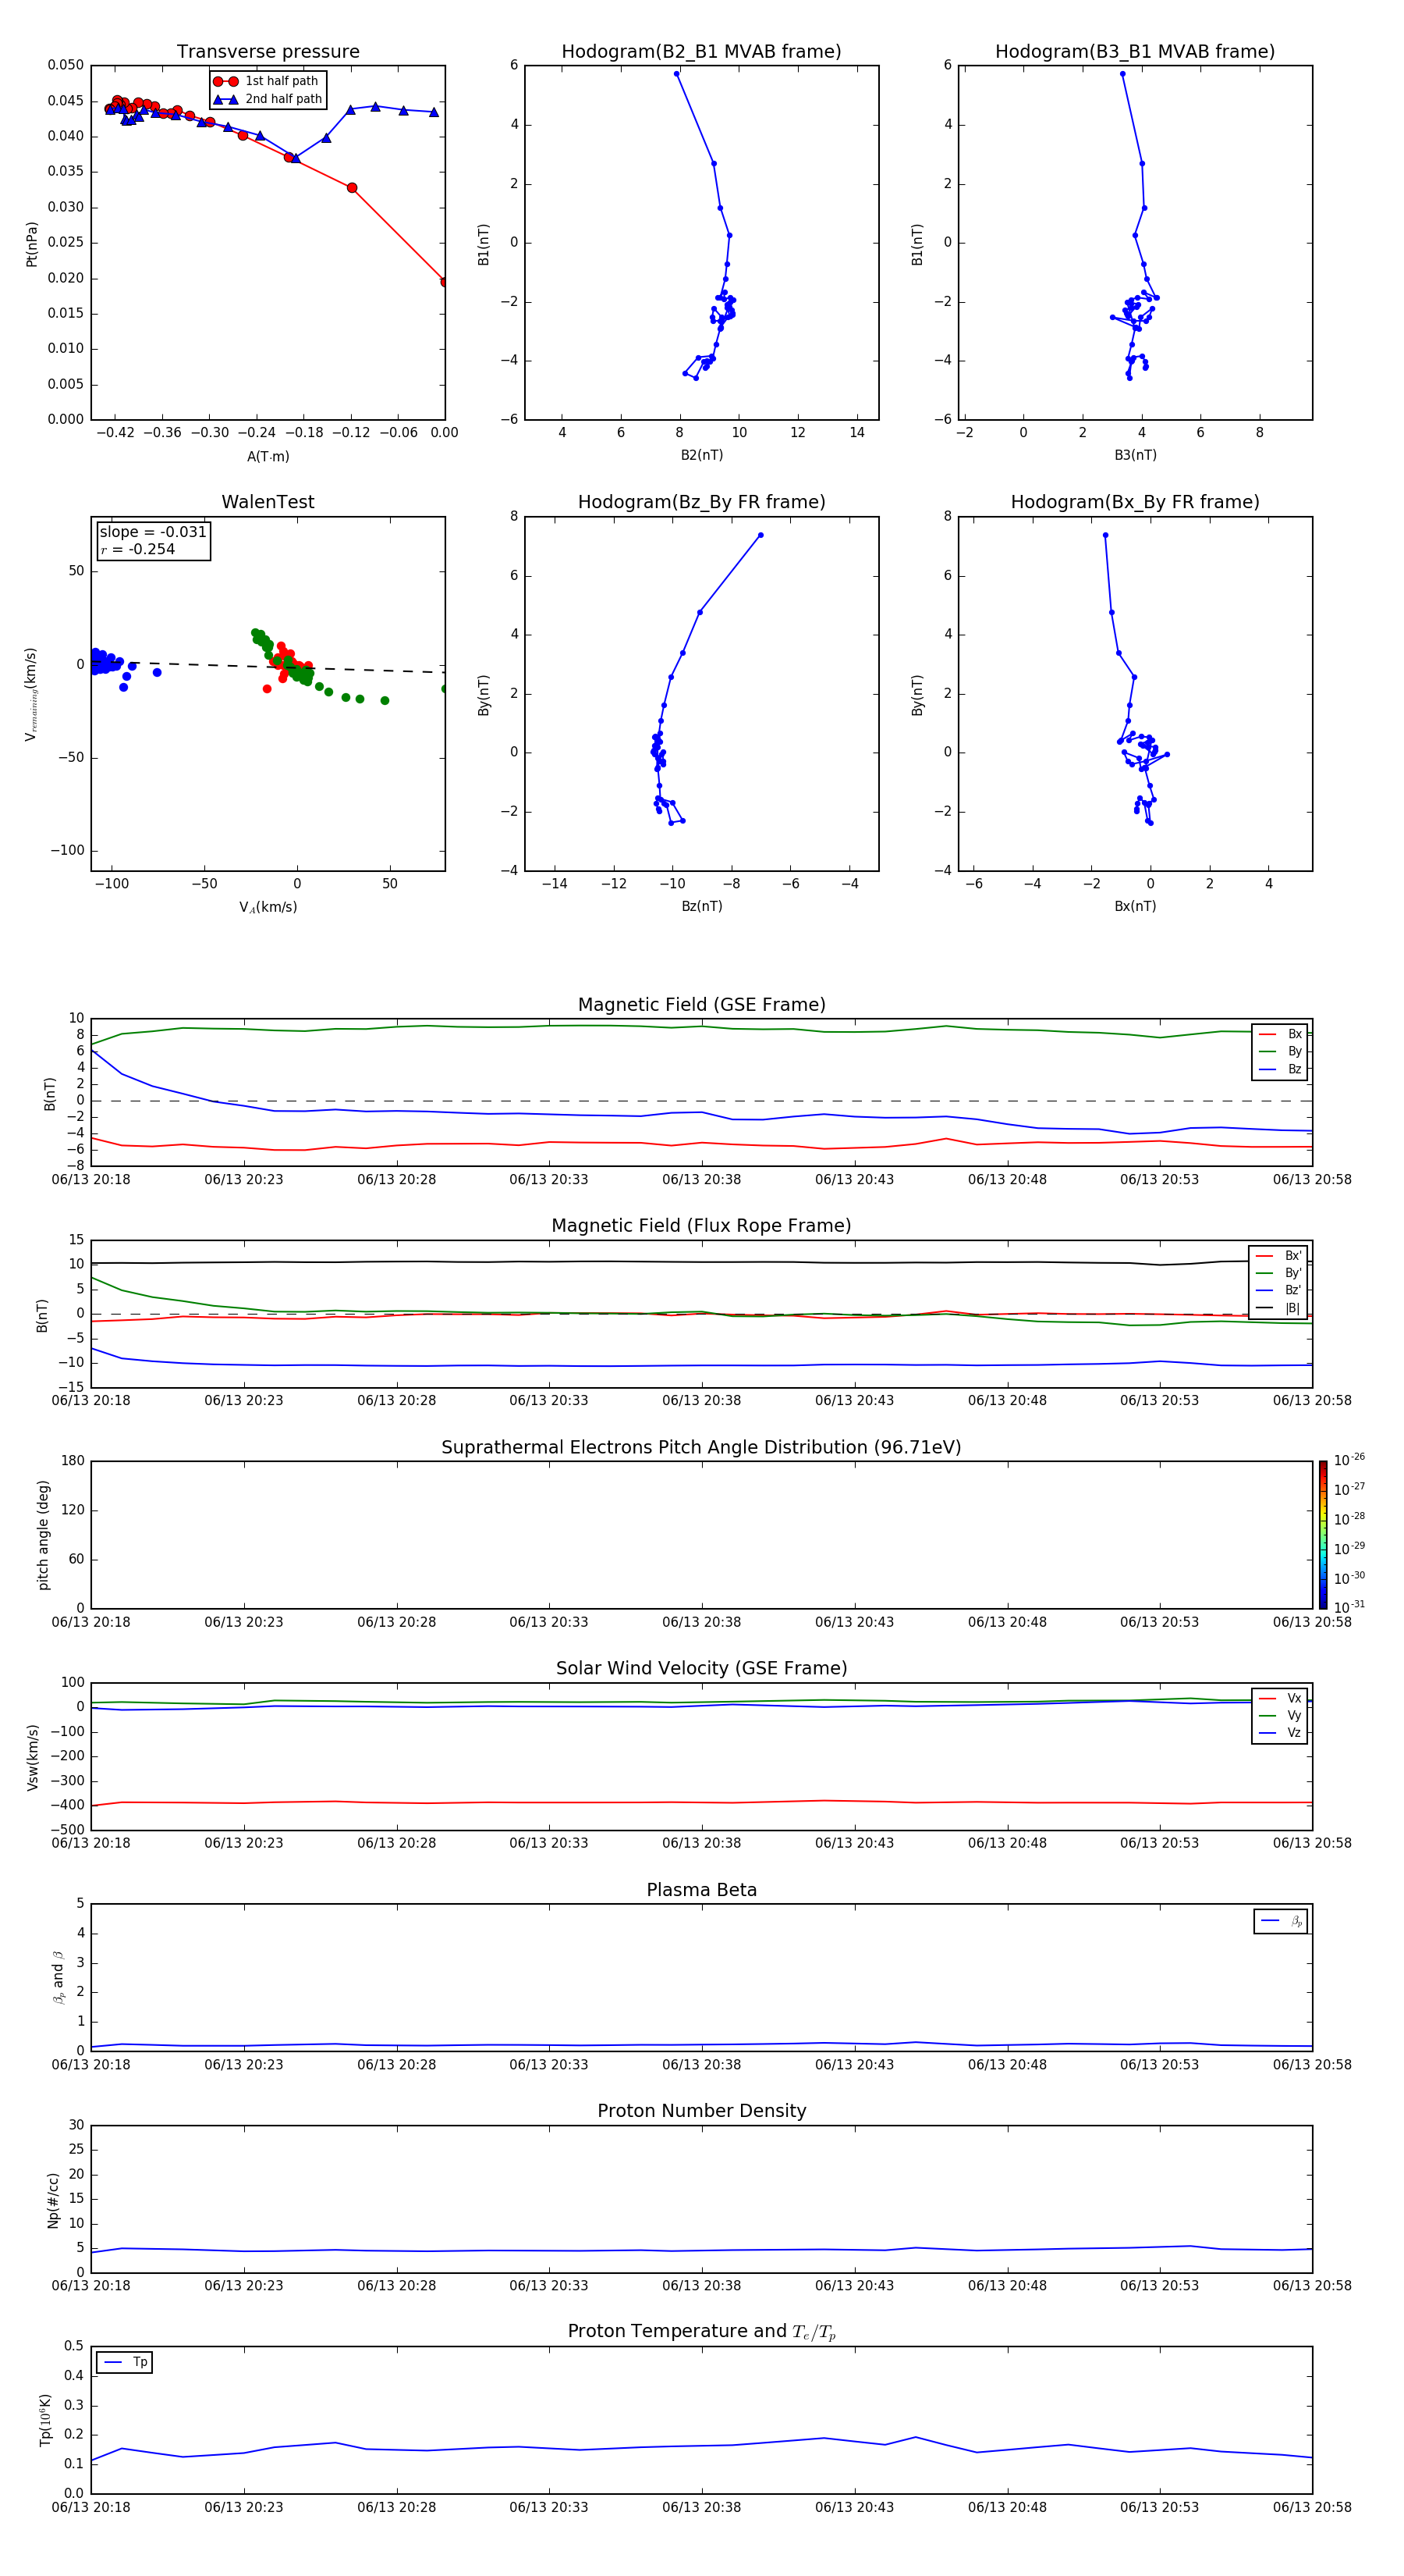Click topmost data point of B2_B1 hodogram
Screen dimensions: 1404x2576
(676, 74)
